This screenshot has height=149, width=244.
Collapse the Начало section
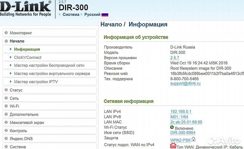49,41
